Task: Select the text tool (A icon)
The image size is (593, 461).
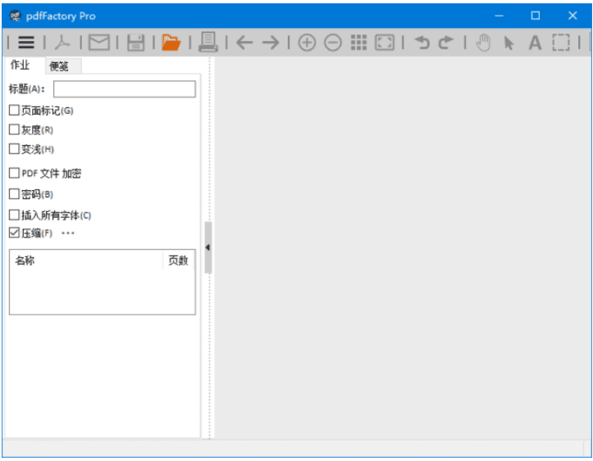Action: coord(535,43)
